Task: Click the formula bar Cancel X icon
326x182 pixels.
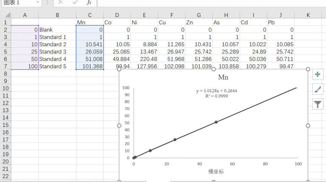Action: (x=60, y=3)
